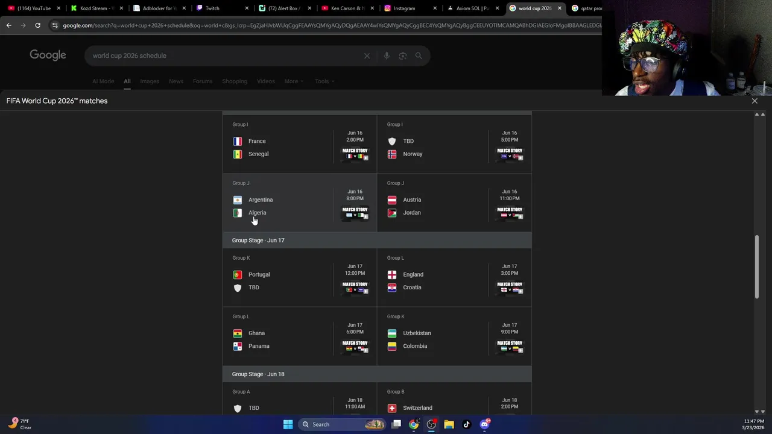The image size is (772, 434).
Task: Start voice search with microphone icon
Action: pyautogui.click(x=387, y=56)
